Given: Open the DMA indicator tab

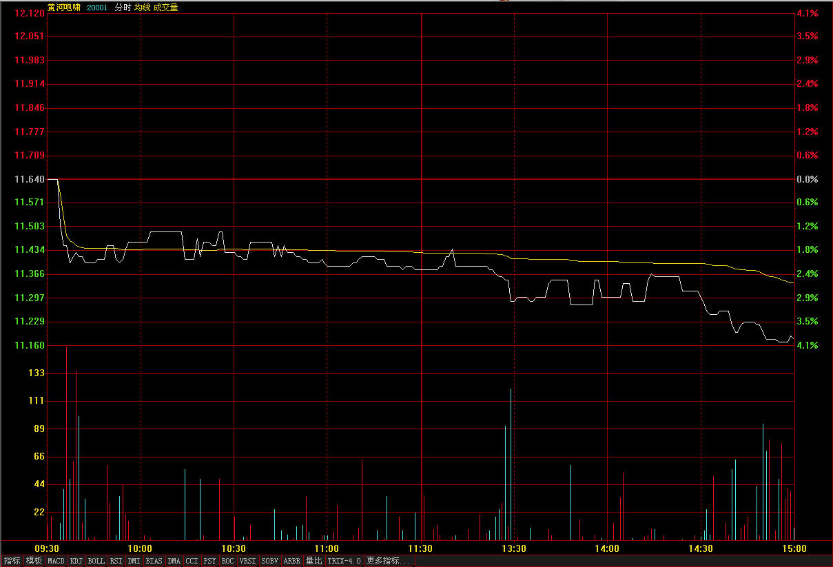Looking at the screenshot, I should coord(174,561).
